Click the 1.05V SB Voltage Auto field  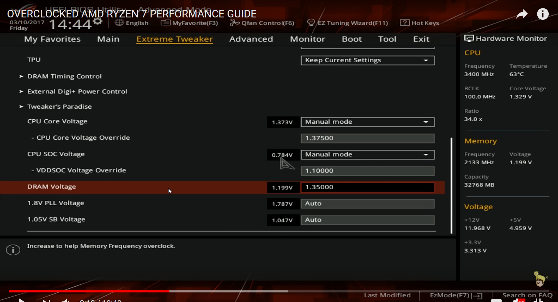click(368, 220)
